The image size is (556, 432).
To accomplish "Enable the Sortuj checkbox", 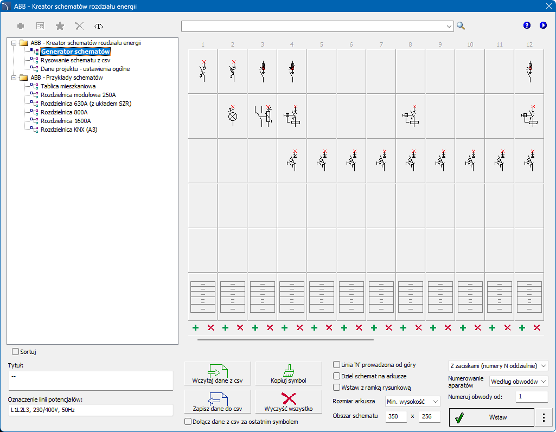I will 15,352.
